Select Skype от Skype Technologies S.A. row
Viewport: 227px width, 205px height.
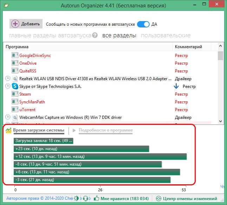click(x=50, y=87)
